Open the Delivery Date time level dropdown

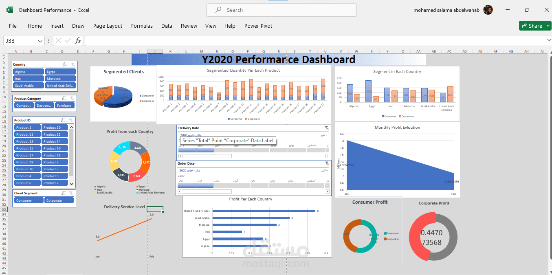pos(323,135)
